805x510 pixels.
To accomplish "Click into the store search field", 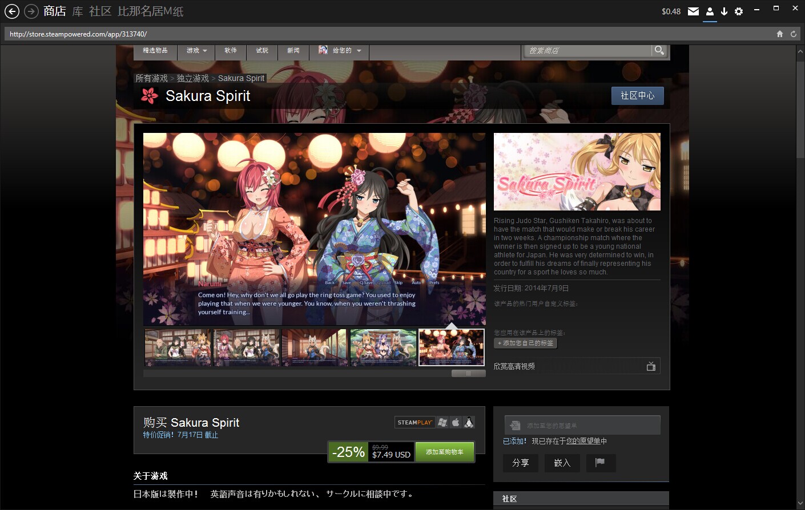I will coord(587,50).
